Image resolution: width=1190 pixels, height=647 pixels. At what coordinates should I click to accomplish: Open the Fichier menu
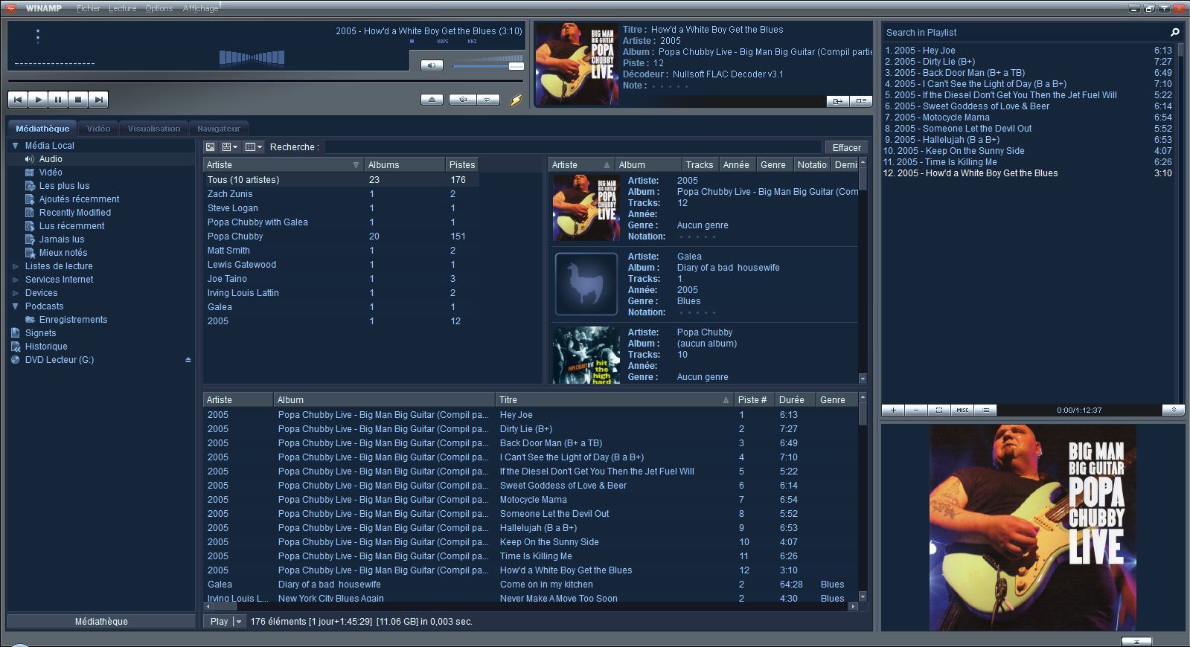coord(89,8)
